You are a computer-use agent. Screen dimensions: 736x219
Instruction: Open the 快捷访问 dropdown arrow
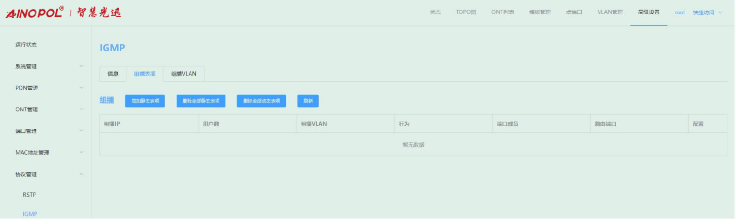721,13
